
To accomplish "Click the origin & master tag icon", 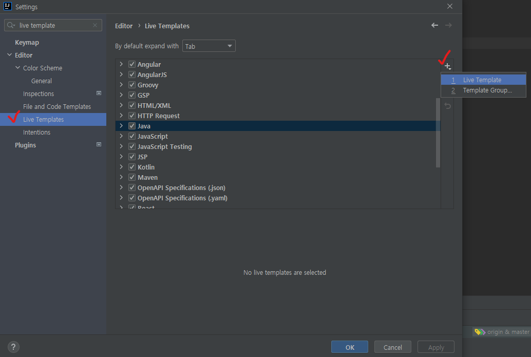I will click(480, 332).
